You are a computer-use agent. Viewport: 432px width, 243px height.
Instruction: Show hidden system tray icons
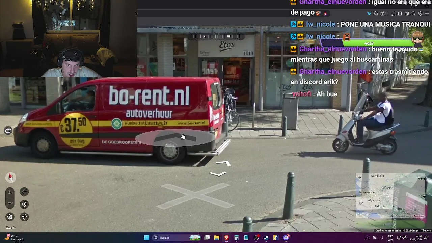click(x=367, y=238)
